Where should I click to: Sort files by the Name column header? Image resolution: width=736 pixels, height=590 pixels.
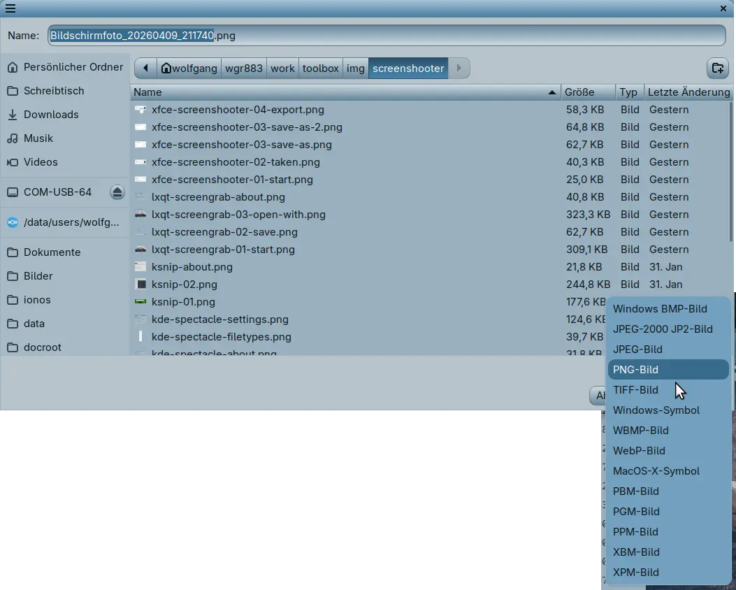[345, 92]
